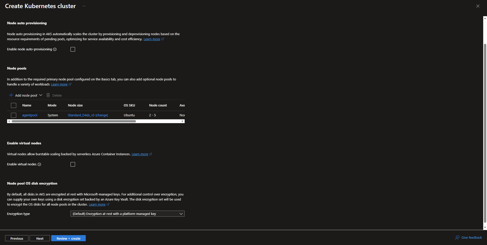Close the Create Kubernetes cluster pane

[478, 6]
